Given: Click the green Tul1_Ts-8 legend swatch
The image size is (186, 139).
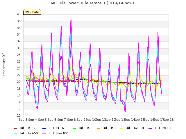Looking at the screenshot, I should (75, 128).
